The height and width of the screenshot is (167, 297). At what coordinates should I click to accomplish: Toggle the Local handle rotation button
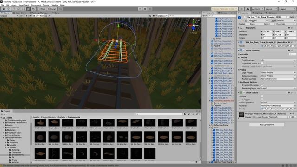[x=52, y=9]
